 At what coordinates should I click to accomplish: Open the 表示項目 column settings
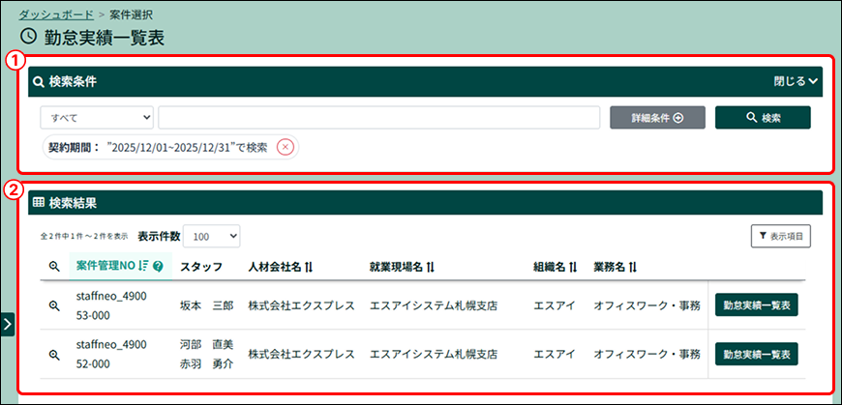[781, 236]
